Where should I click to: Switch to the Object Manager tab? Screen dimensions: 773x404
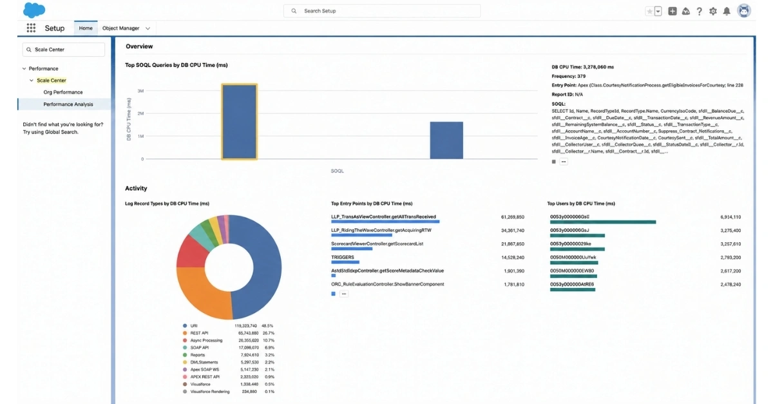tap(120, 28)
